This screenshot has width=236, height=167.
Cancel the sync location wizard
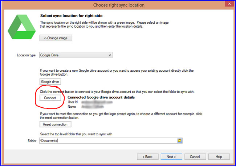click(195, 157)
